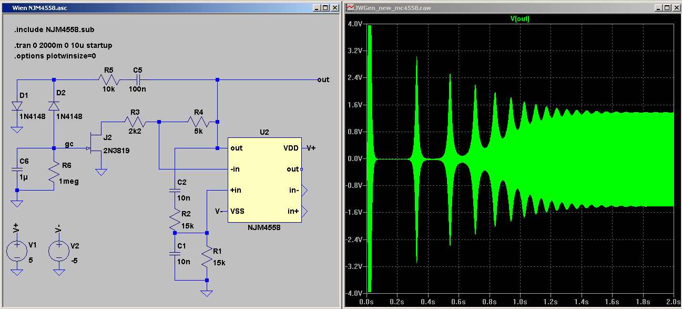Click the C5 100n capacitor symbol

pos(137,80)
